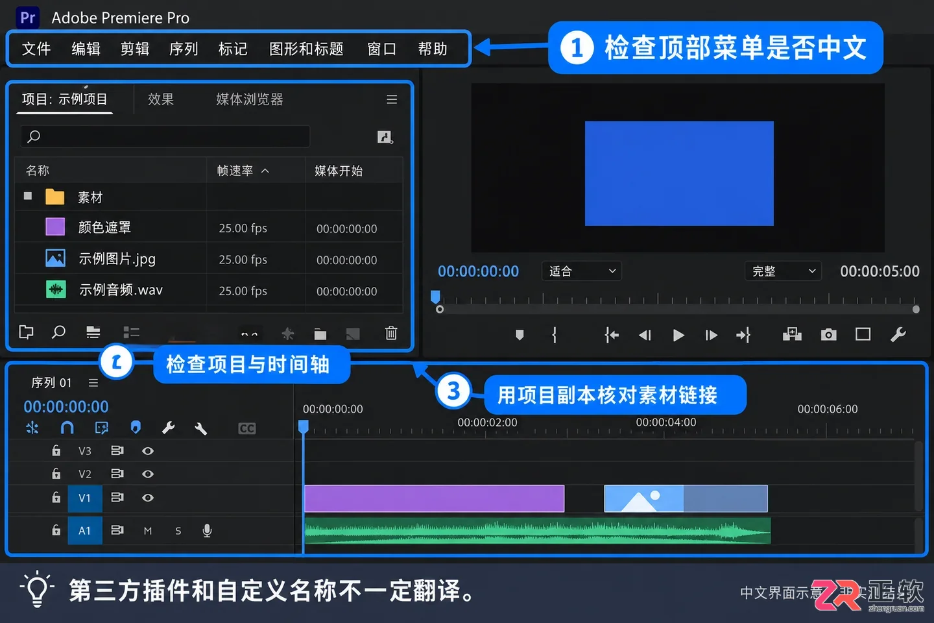Open the 完整 playback resolution dropdown
The height and width of the screenshot is (623, 934).
coord(783,271)
